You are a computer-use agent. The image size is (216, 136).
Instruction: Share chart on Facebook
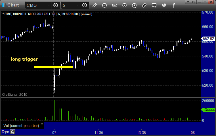coord(174,5)
